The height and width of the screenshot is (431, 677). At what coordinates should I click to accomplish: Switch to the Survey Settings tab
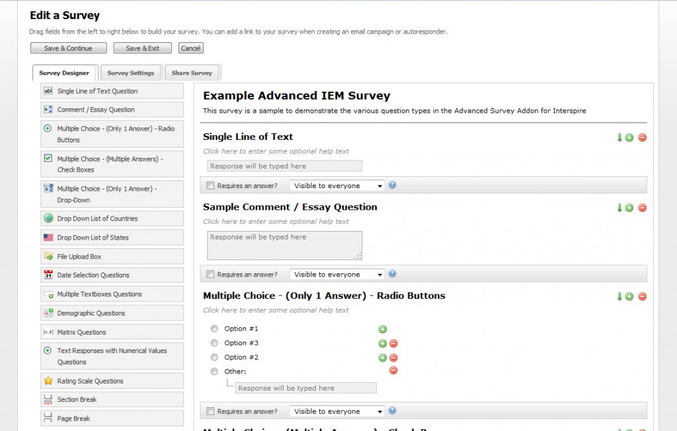[x=131, y=73]
